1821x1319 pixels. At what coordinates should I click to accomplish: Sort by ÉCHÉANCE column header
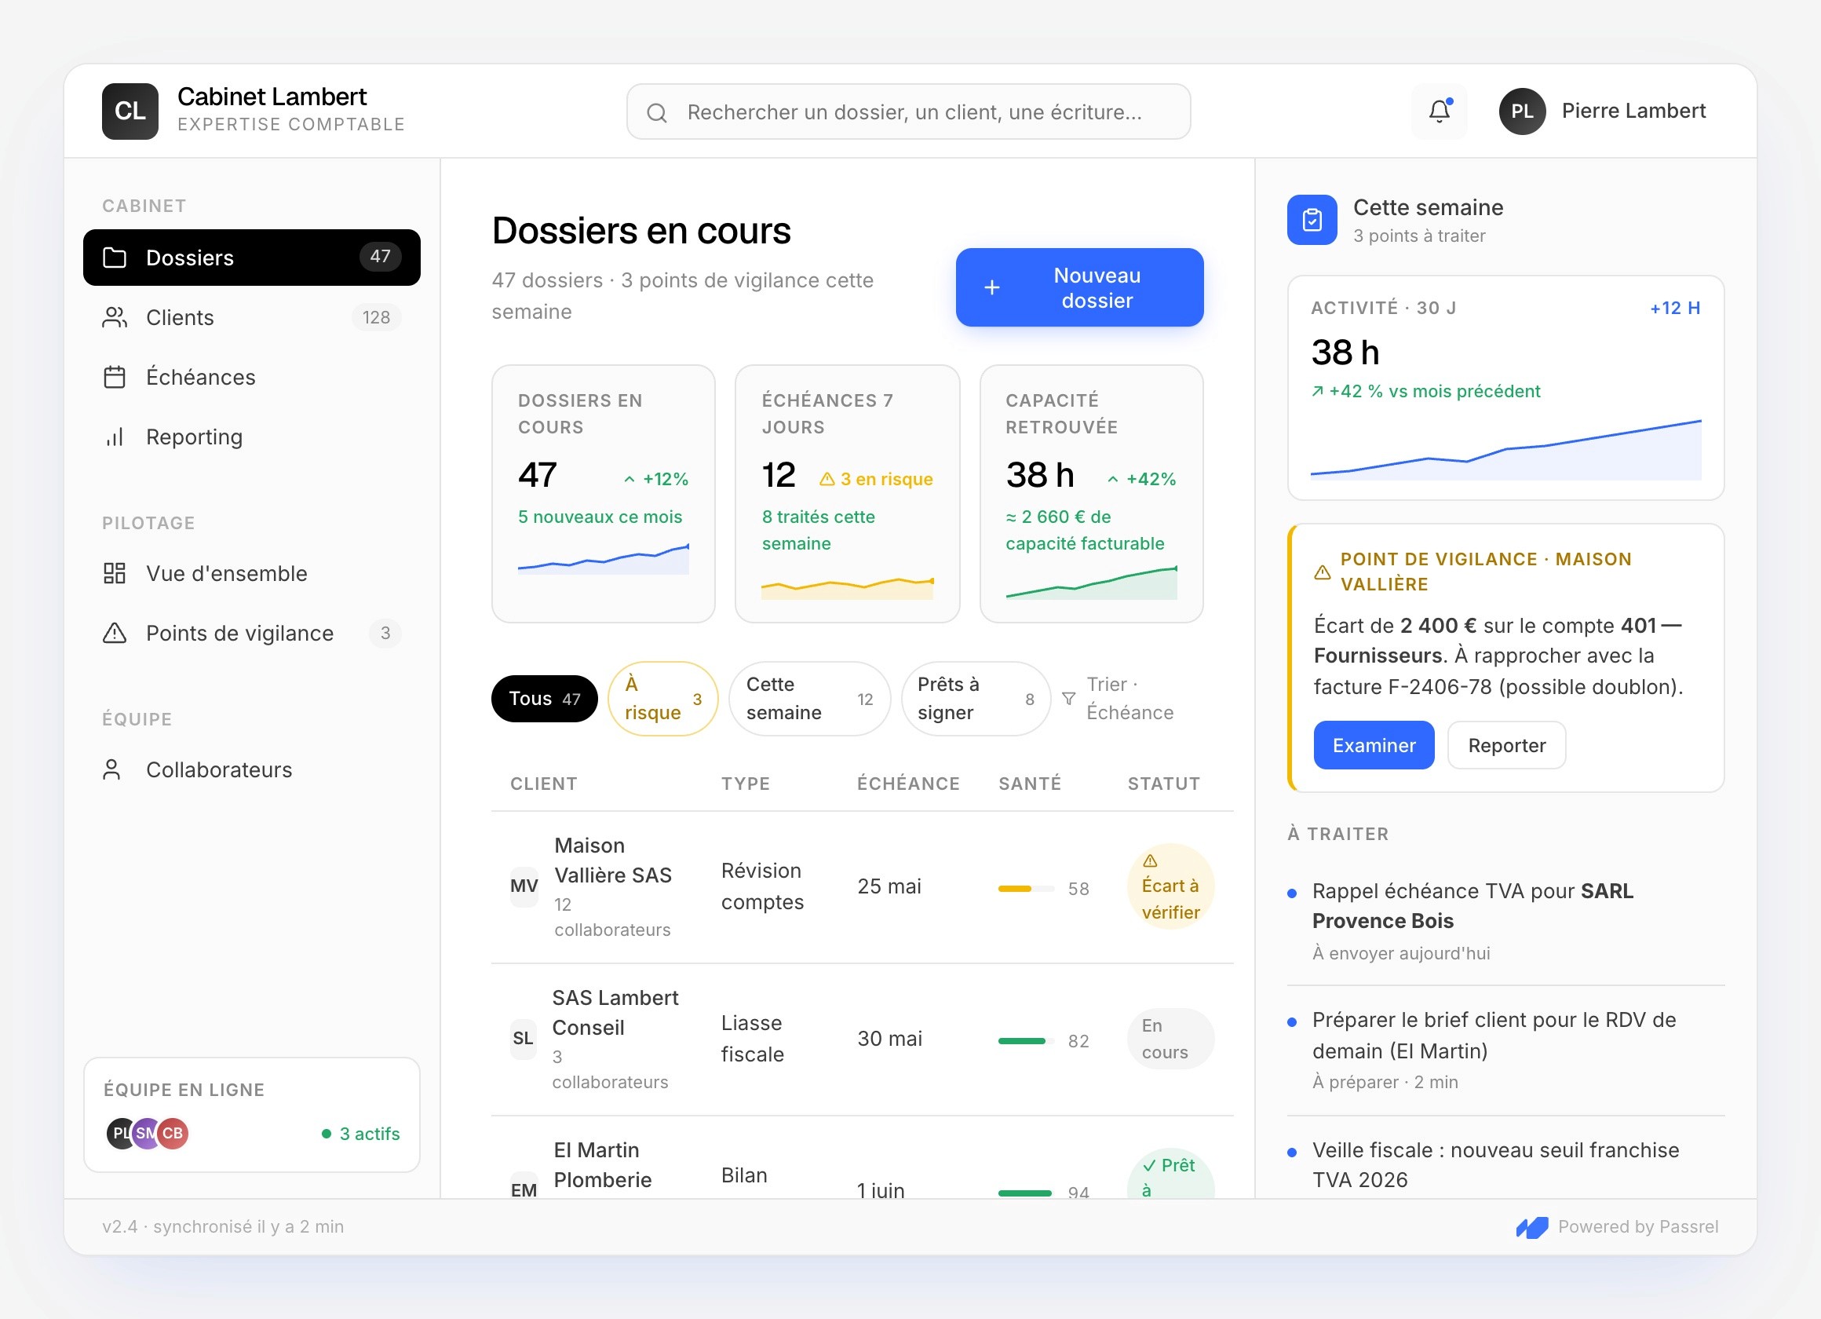(908, 784)
